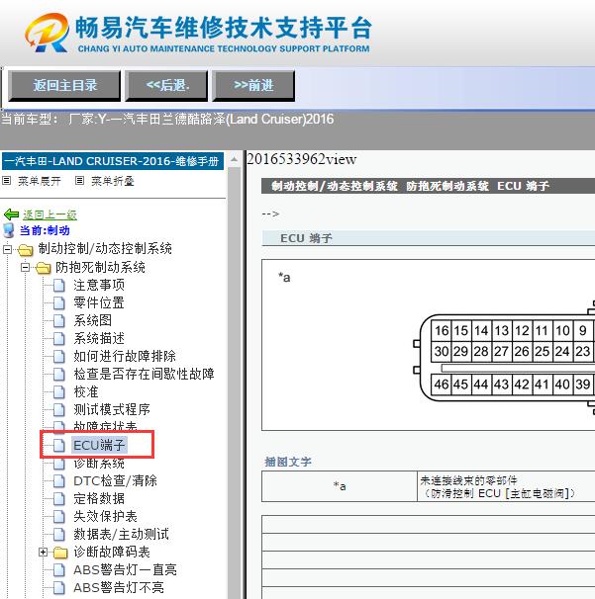Viewport: 595px width, 599px height.
Task: Collapse the 制动控制/动态控制系统 tree node
Action: coord(7,249)
